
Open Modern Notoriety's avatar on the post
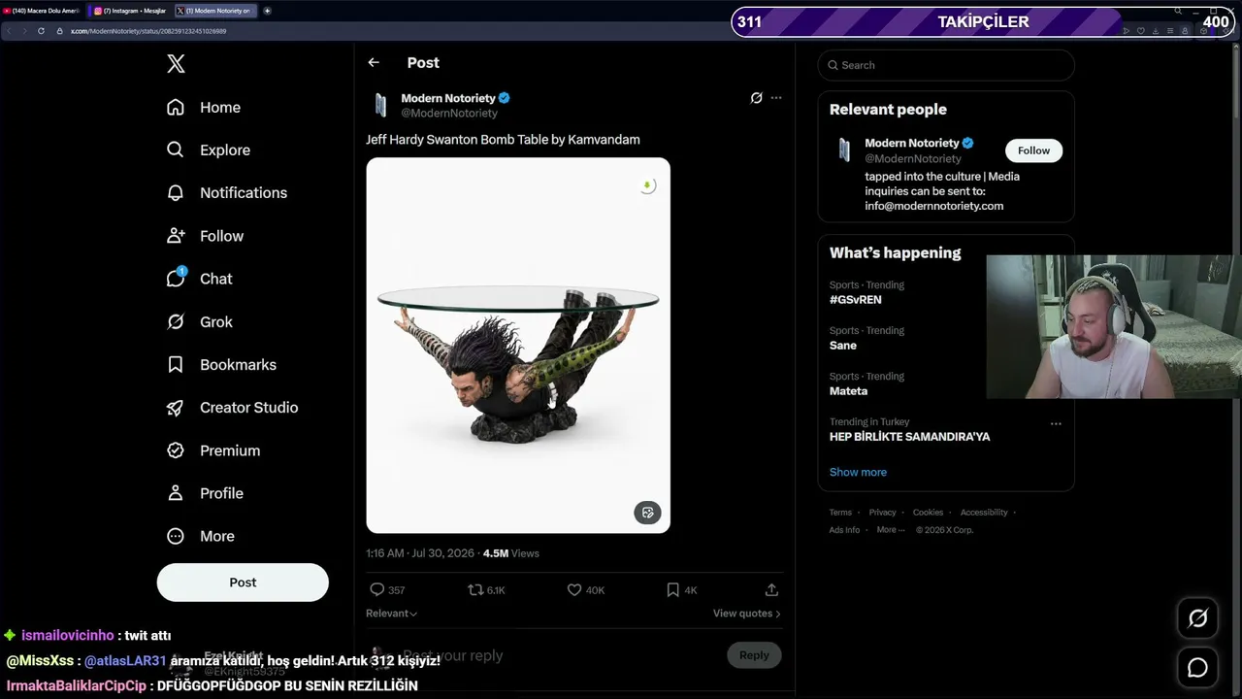coord(380,105)
